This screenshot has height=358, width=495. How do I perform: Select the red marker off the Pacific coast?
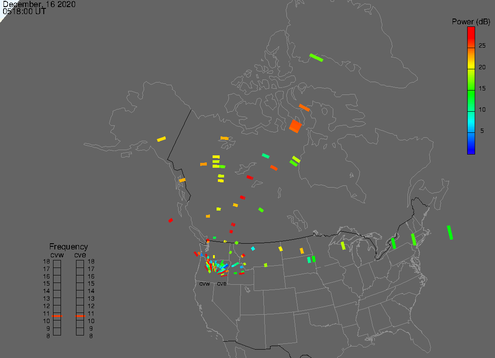point(171,220)
